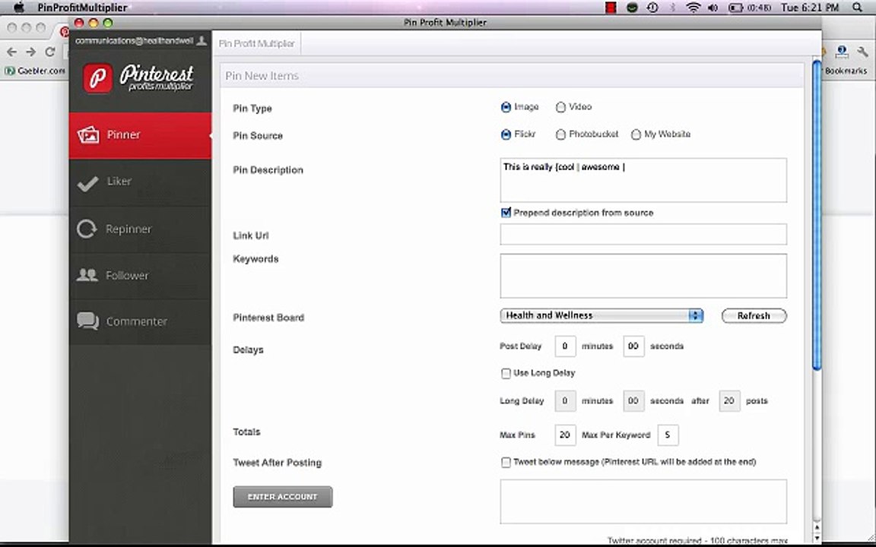Choose Flickr as pin source
This screenshot has width=876, height=547.
[x=506, y=134]
